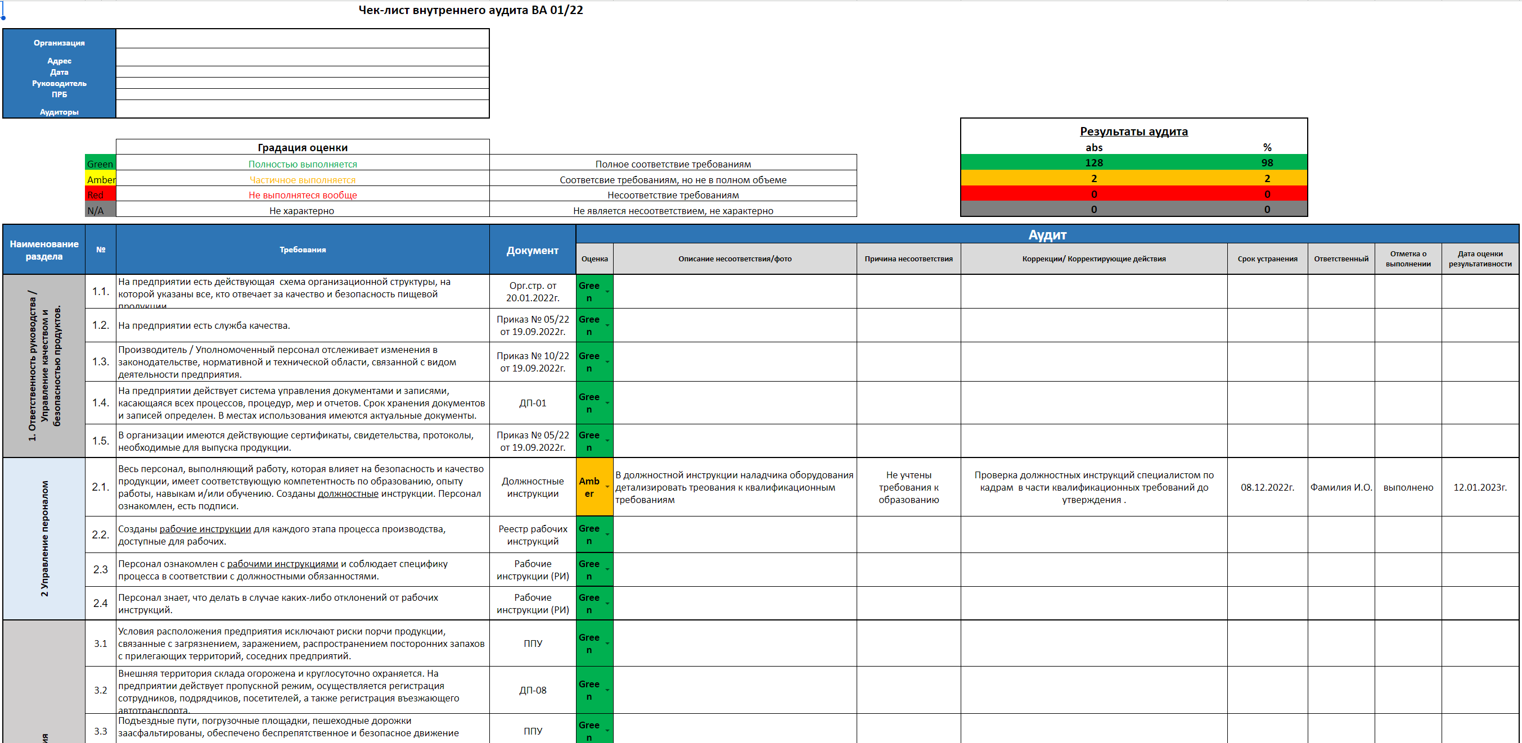Select the green results cell showing 128
Screen dimensions: 1522x743
point(1093,162)
